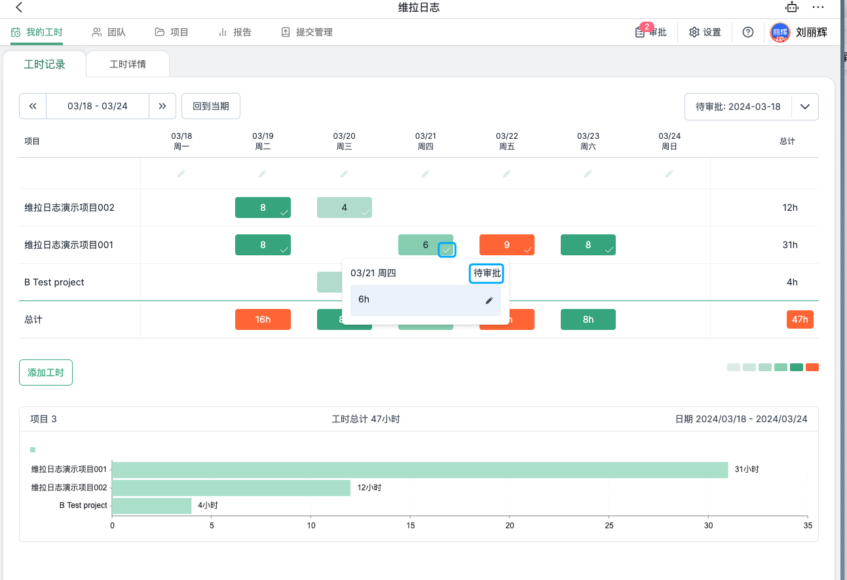
Task: Click the 8 hour cell for 项目001 on 03/19
Action: coord(263,245)
